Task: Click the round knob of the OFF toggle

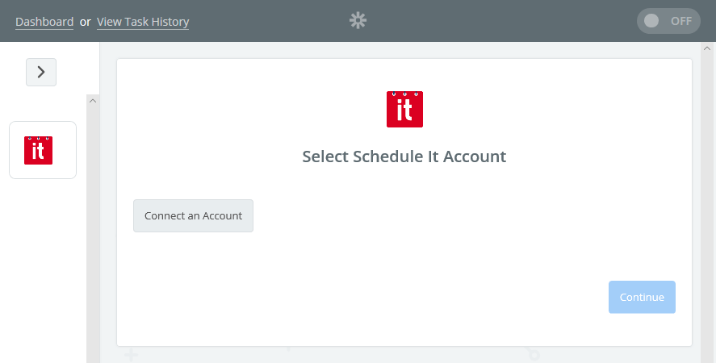Action: pos(651,21)
